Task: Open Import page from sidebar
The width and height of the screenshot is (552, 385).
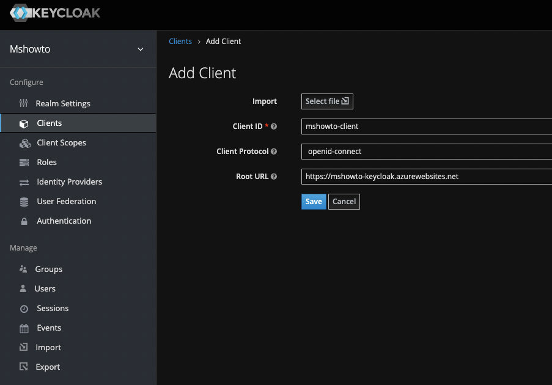Action: (x=48, y=348)
